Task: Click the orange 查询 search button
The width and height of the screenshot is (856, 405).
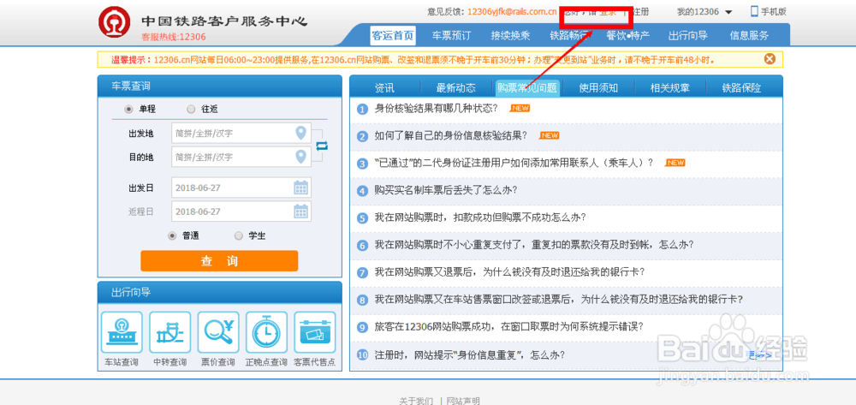Action: (x=219, y=261)
